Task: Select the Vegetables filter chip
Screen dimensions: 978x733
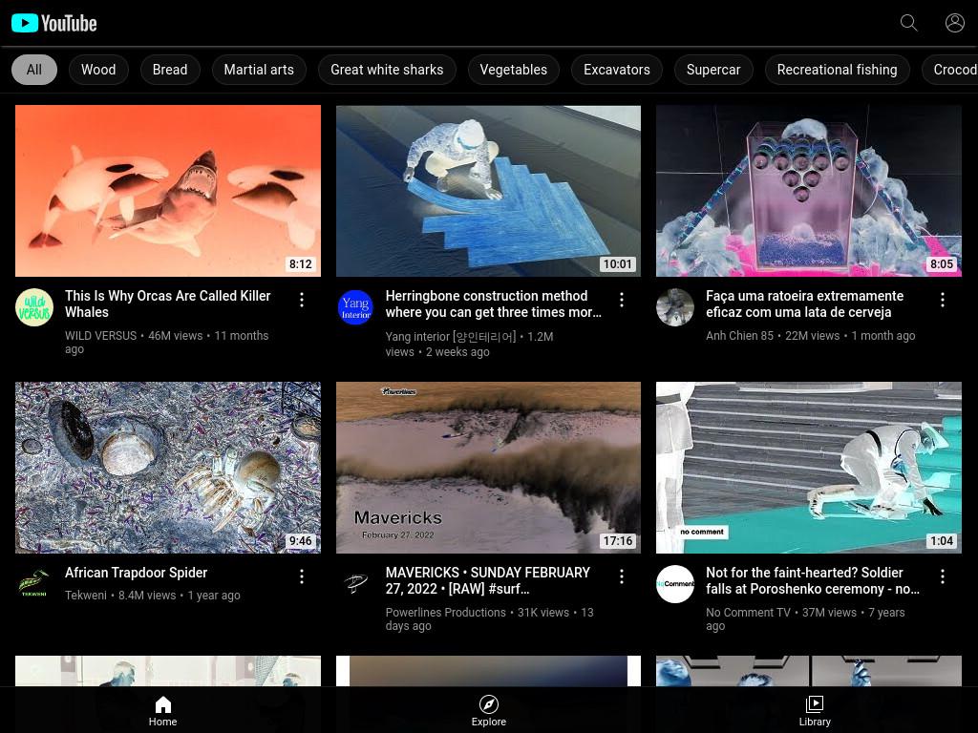Action: pos(513,70)
